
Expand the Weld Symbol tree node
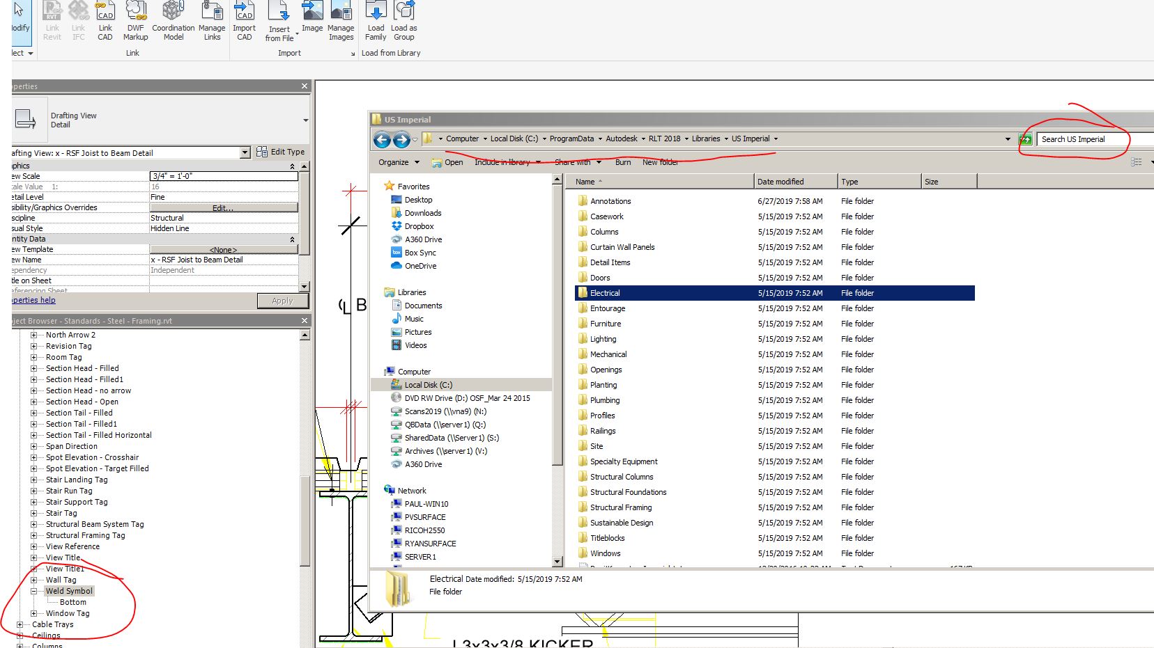point(35,590)
